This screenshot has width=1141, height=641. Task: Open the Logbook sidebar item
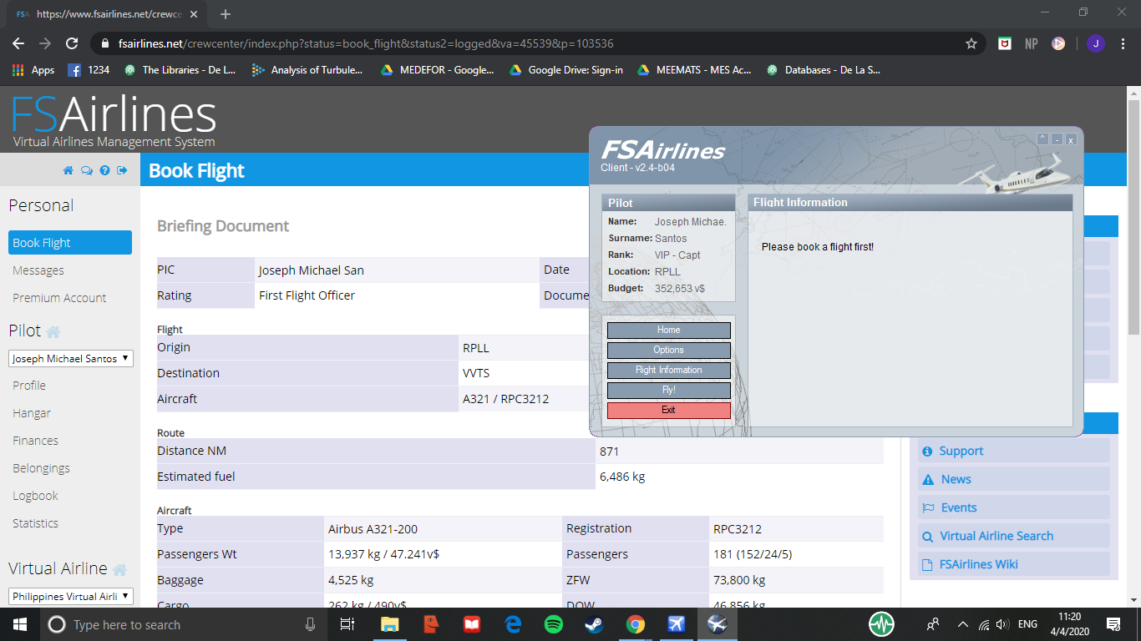coord(35,496)
